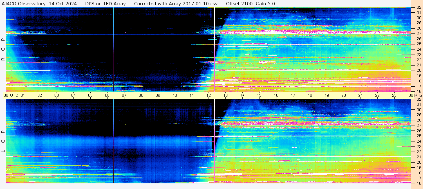Select hour '04' on the UTC time axis
Image resolution: width=423 pixels, height=189 pixels.
click(x=73, y=95)
